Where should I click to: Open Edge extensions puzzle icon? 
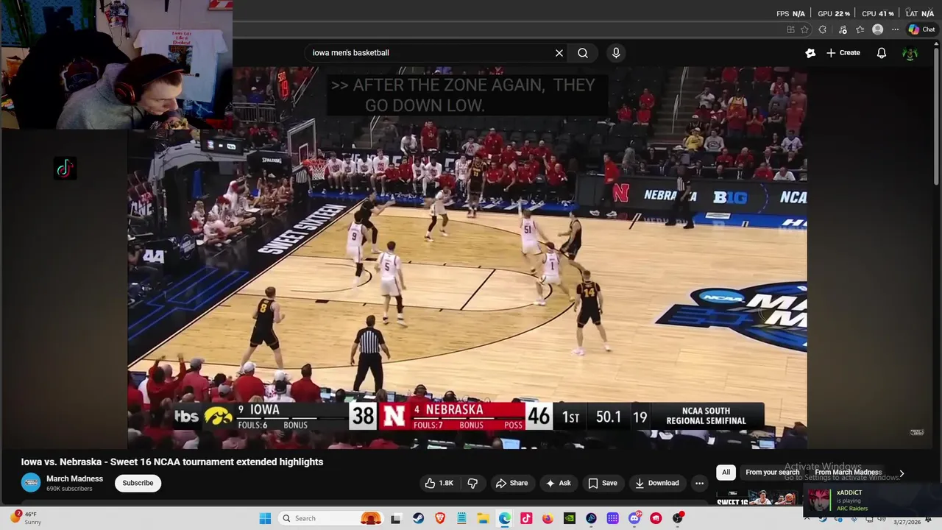[x=823, y=29]
